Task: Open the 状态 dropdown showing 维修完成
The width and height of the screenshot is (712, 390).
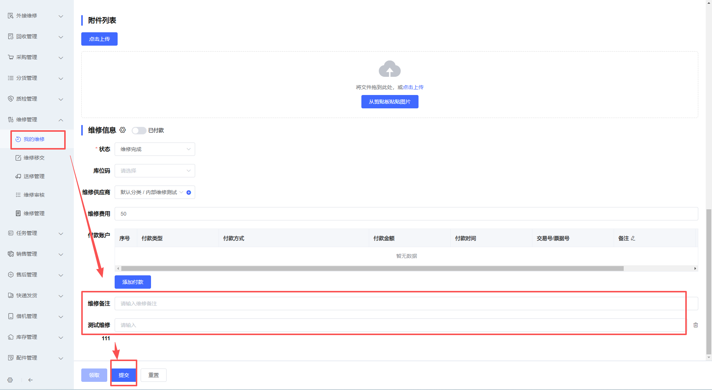Action: [155, 149]
